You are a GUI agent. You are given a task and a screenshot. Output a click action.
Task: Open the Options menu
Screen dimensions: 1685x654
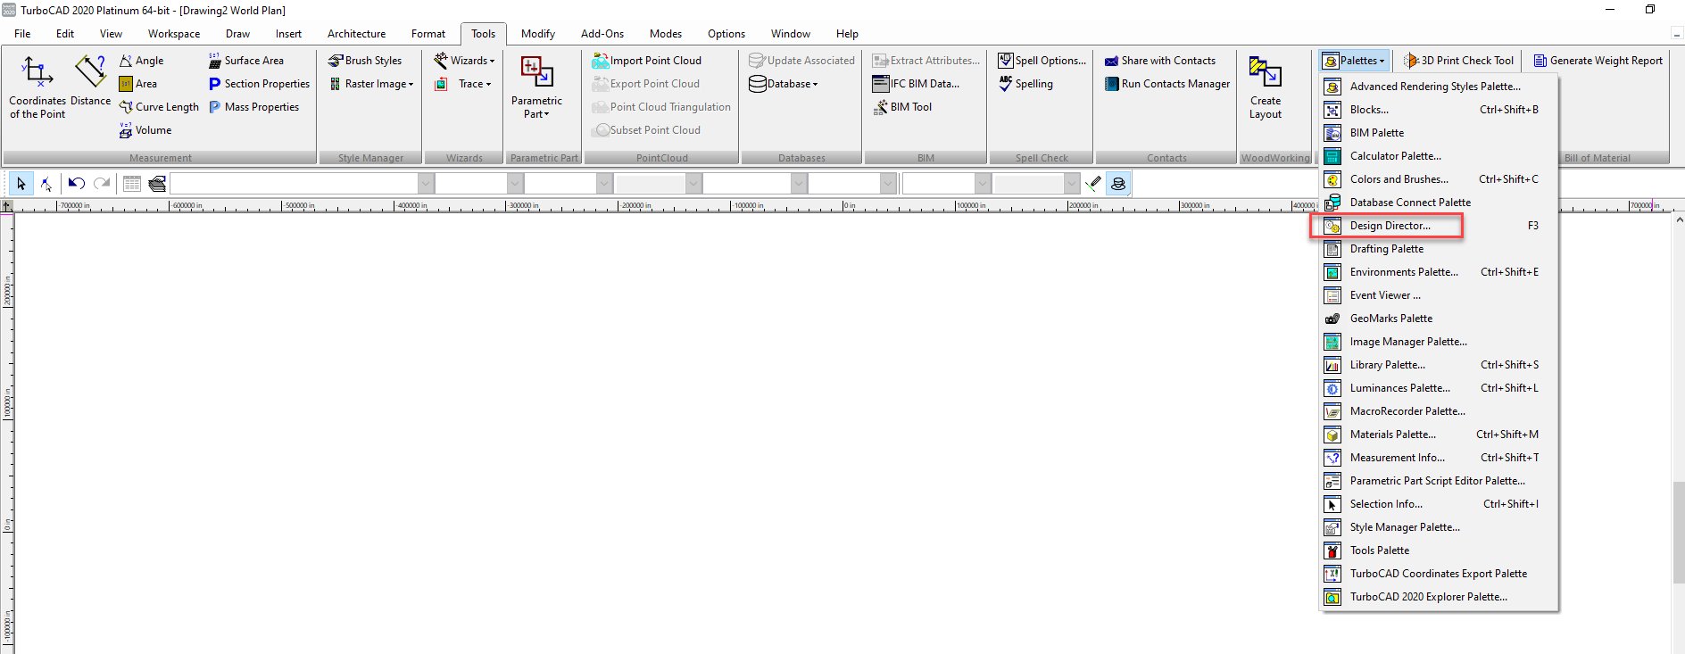tap(726, 34)
